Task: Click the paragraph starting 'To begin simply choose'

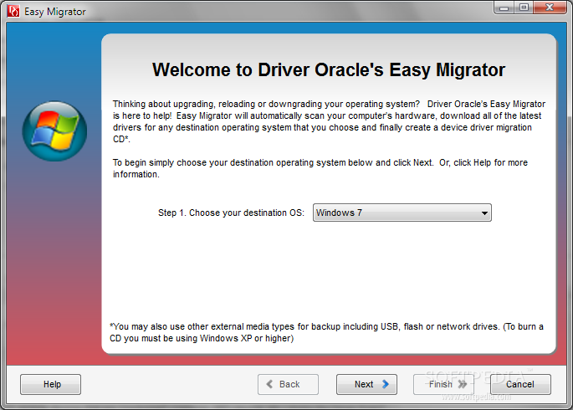Action: pos(320,168)
